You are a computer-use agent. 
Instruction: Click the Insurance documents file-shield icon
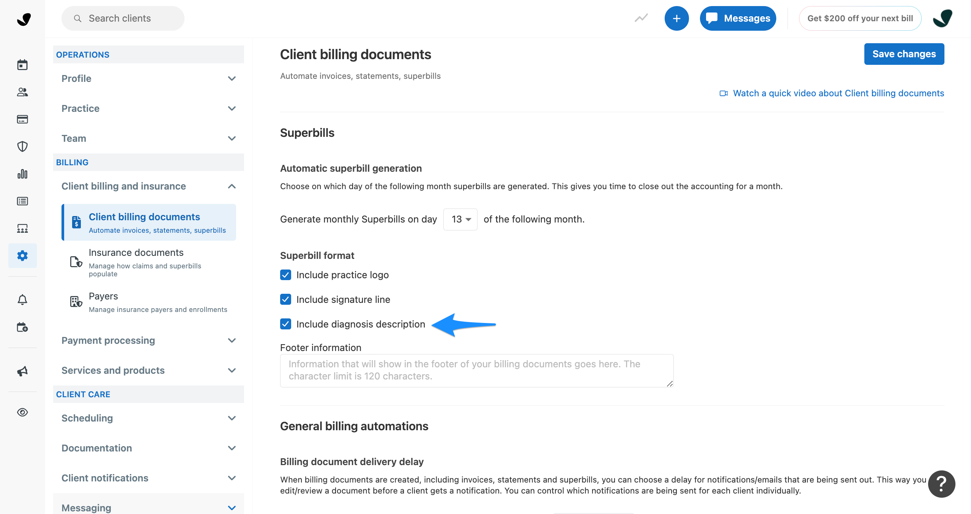76,262
